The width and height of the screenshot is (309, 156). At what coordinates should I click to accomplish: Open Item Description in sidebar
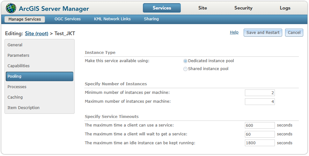pos(40,107)
